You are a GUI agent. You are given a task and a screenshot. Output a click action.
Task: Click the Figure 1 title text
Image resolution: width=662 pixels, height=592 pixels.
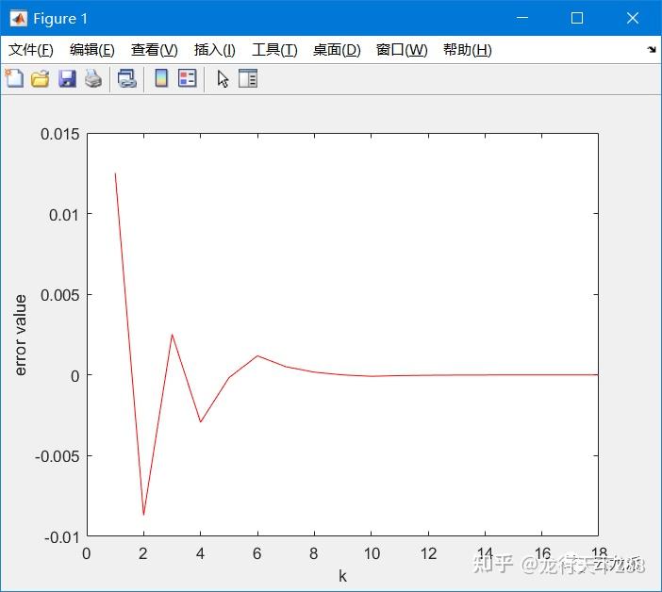[x=60, y=19]
